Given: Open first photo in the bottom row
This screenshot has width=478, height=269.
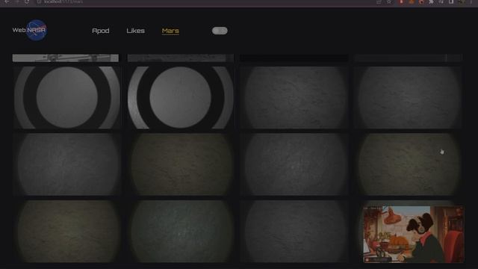Looking at the screenshot, I should click(x=67, y=231).
